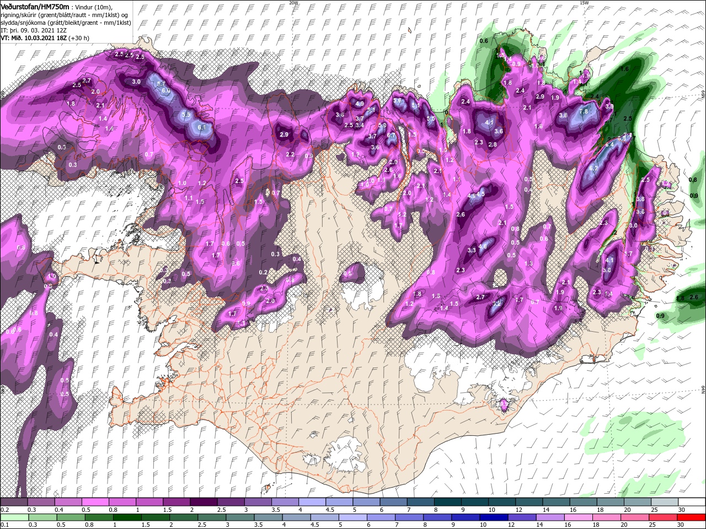The image size is (706, 529).
Task: Select lower legend swatch between 0.1 and 0.3
Action: [x=14, y=517]
